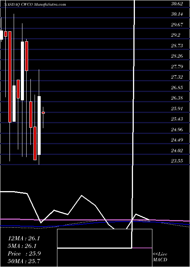
Task: Click the 50MA : 25.7 readout
Action: 24,261
